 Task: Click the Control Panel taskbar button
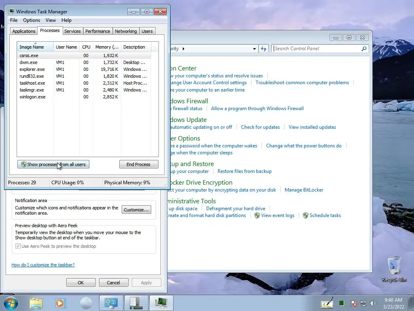coord(111,303)
